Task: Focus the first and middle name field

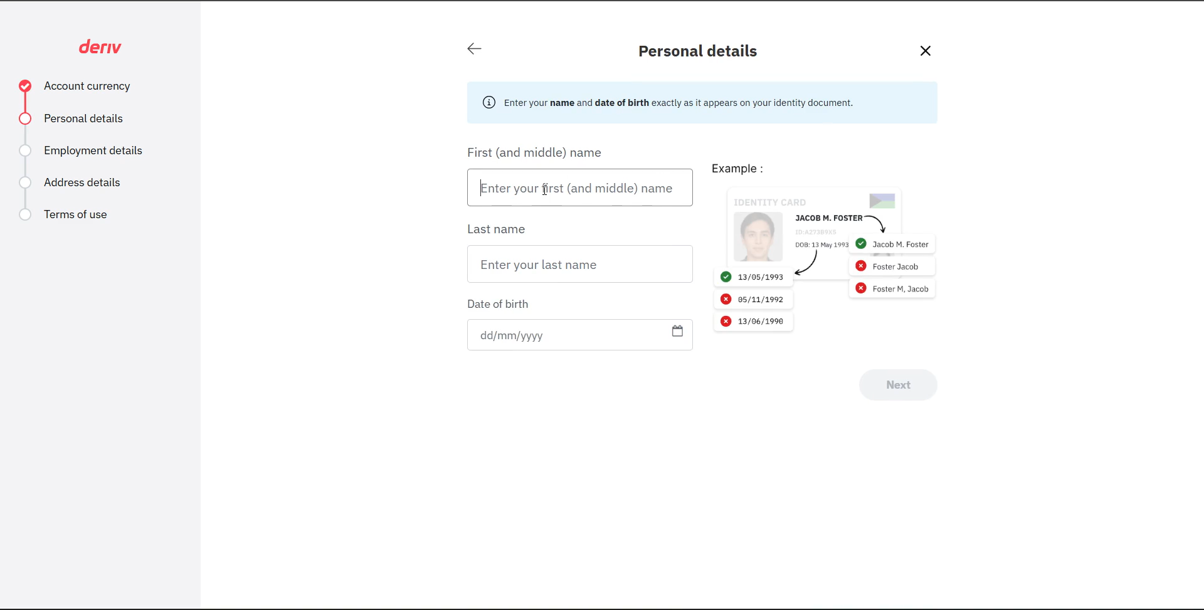Action: tap(580, 187)
